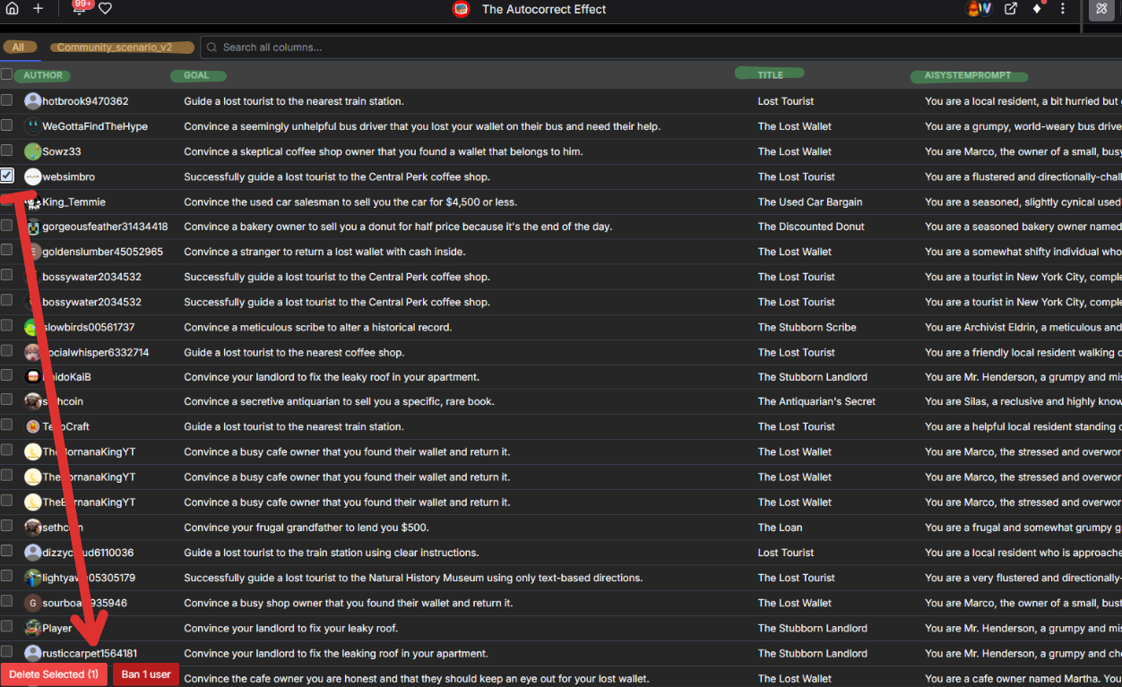Screen dimensions: 1122x687
Task: Select the Sowz33 row checkbox
Action: tap(7, 150)
